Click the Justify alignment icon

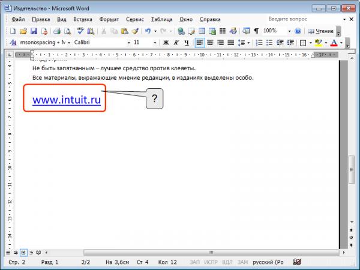231,43
